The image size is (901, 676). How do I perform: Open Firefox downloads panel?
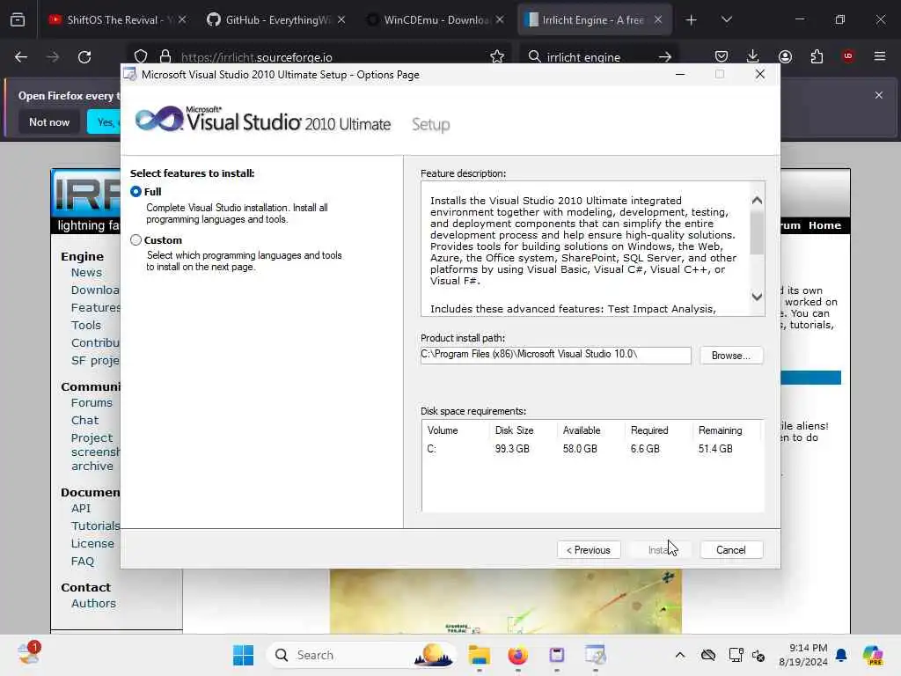(753, 56)
